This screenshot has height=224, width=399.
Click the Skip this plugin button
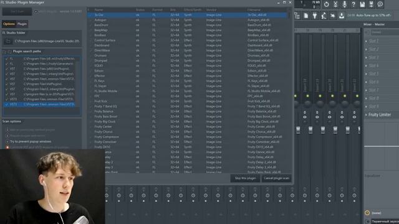click(x=245, y=179)
